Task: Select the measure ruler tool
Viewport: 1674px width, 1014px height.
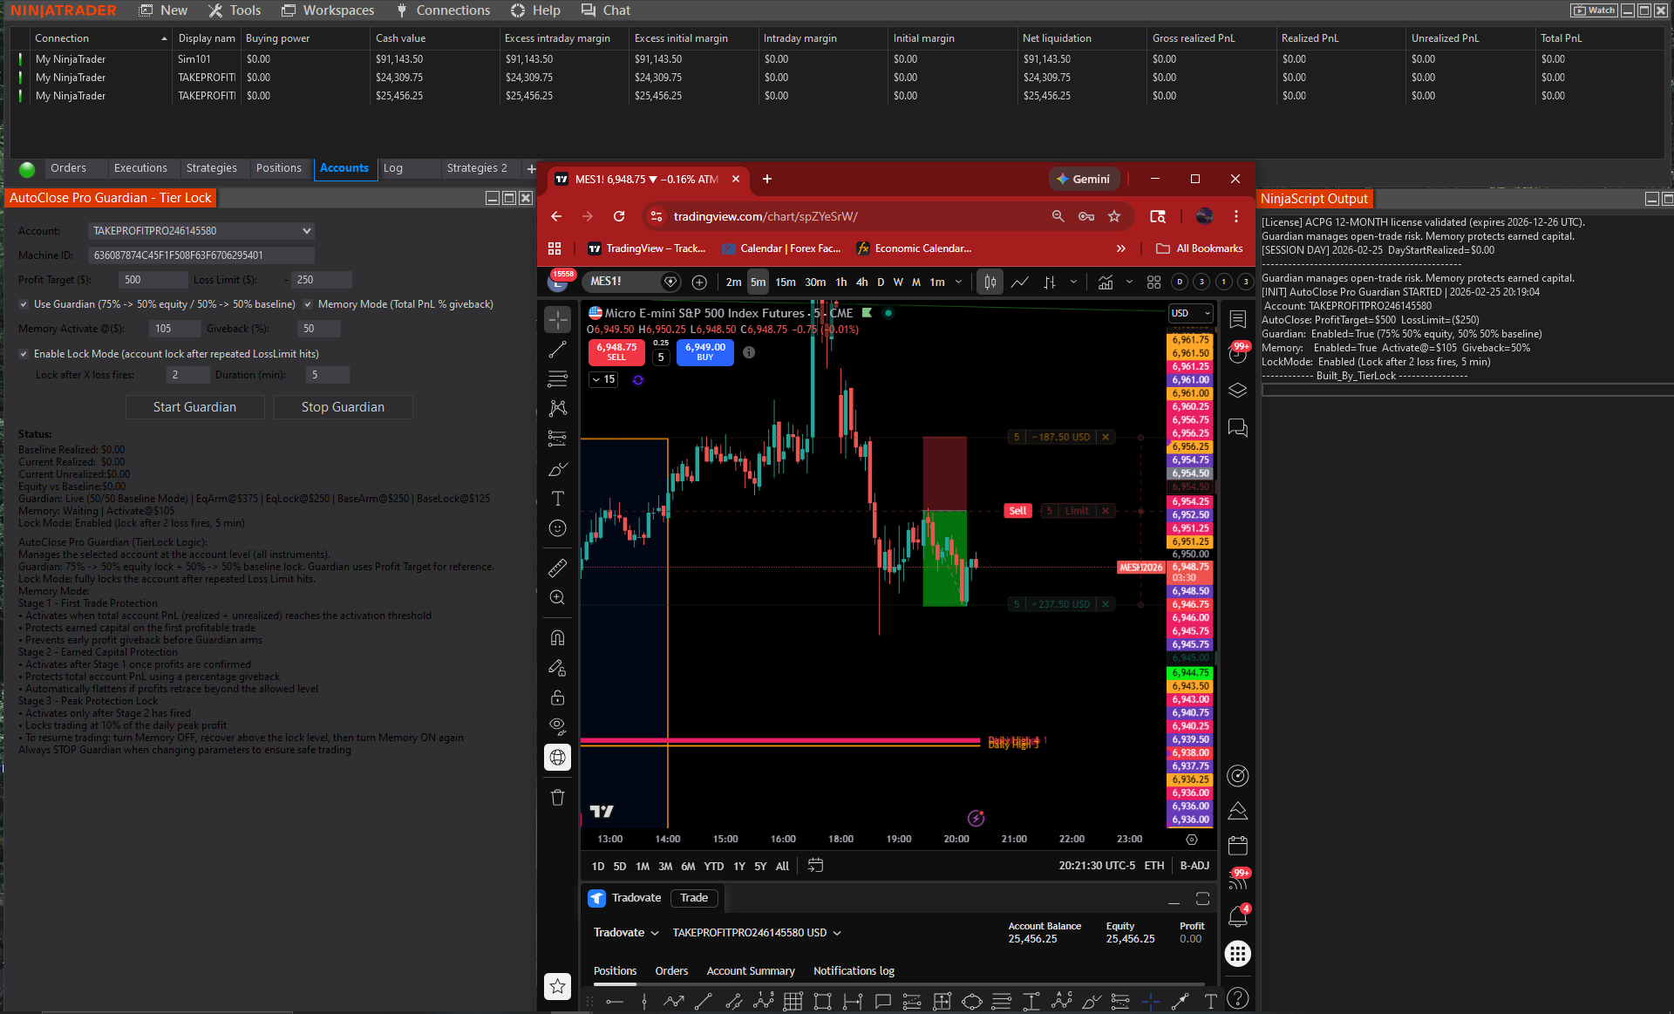Action: (557, 567)
